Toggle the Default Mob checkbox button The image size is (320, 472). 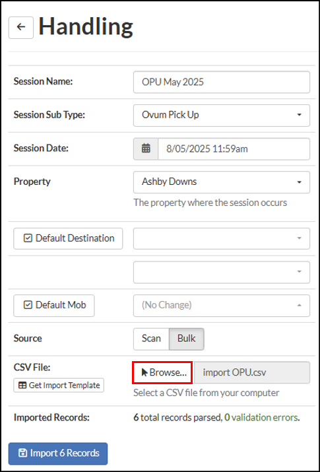54,305
